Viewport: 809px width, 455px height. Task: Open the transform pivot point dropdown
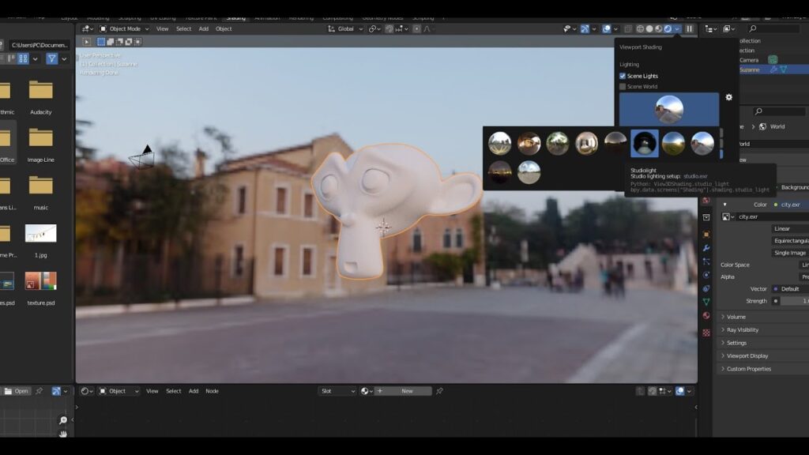coord(374,29)
